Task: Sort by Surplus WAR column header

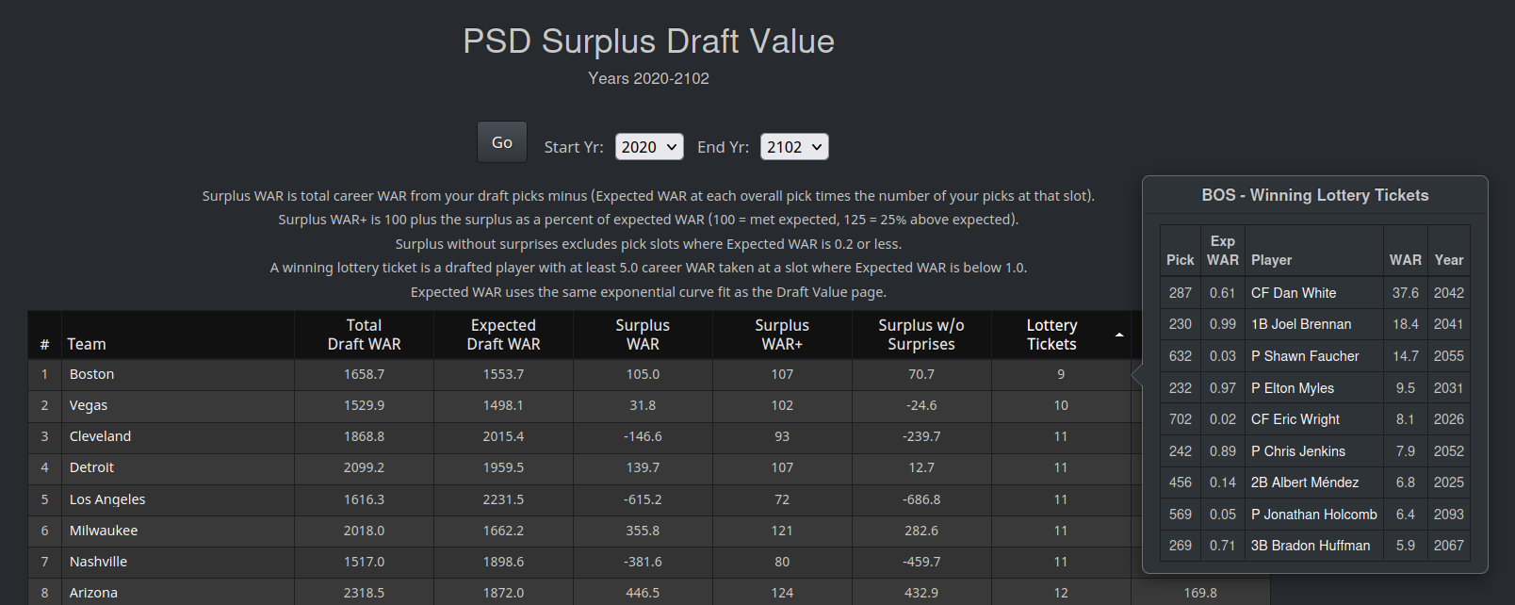Action: pos(643,335)
